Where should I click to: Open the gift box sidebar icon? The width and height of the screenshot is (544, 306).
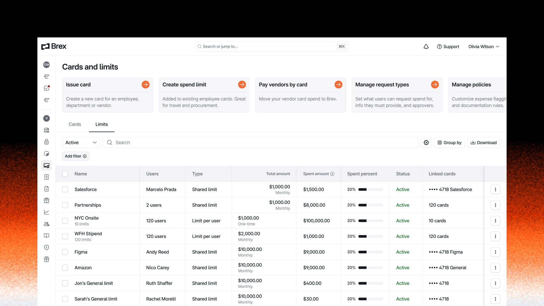[46, 259]
